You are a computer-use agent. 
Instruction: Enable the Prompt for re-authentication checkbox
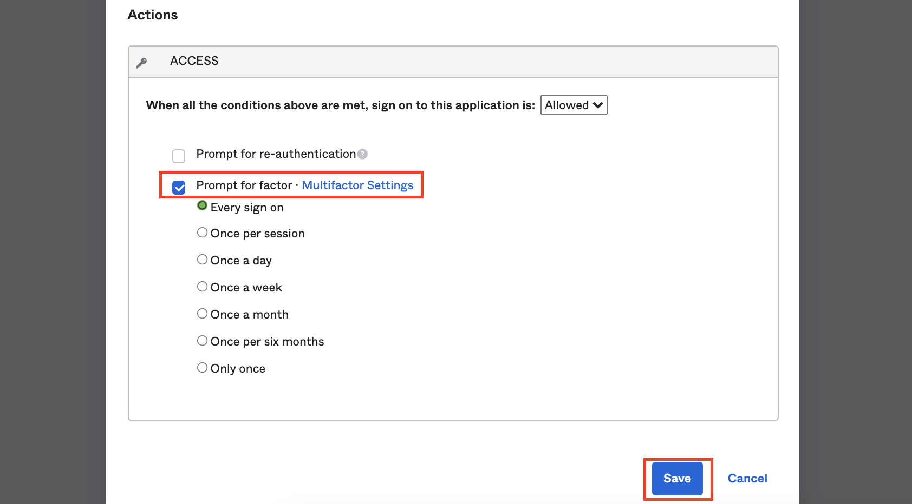(179, 156)
